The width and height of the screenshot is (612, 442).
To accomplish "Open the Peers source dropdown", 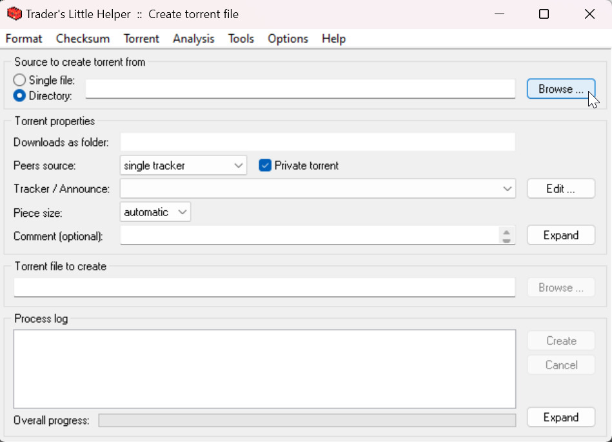I will [183, 166].
